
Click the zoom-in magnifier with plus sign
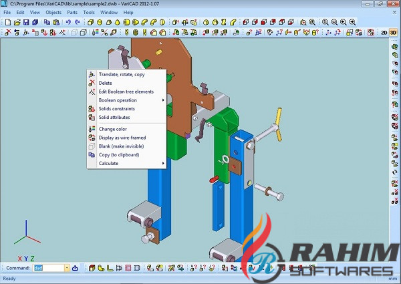pos(325,22)
